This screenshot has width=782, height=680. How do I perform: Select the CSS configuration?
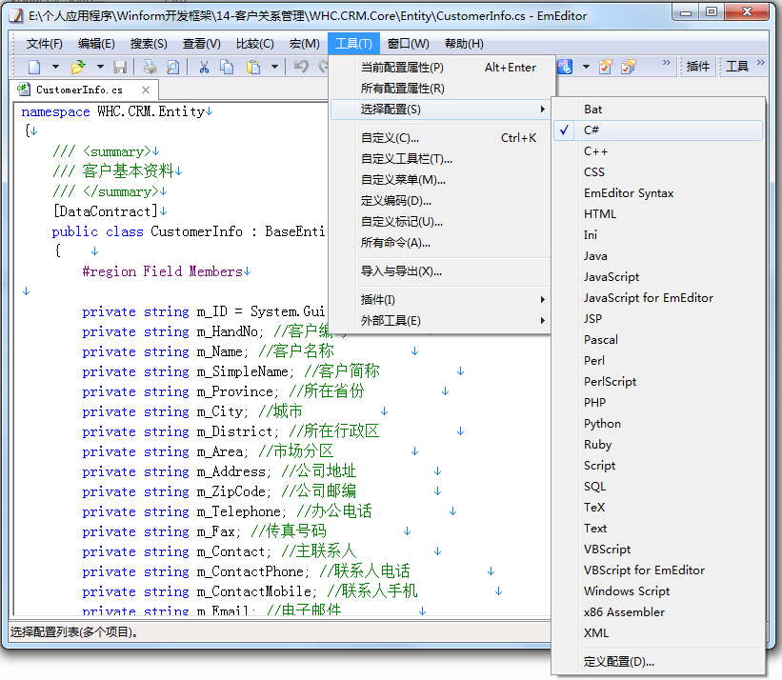(x=658, y=172)
